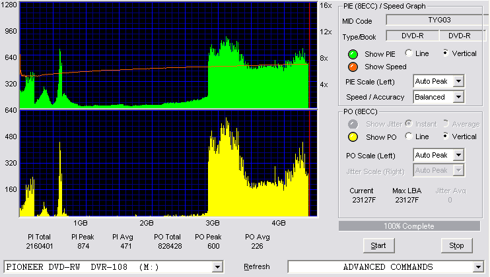The image size is (490, 277).
Task: Select Vertical mode for PIE graph
Action: (446, 53)
